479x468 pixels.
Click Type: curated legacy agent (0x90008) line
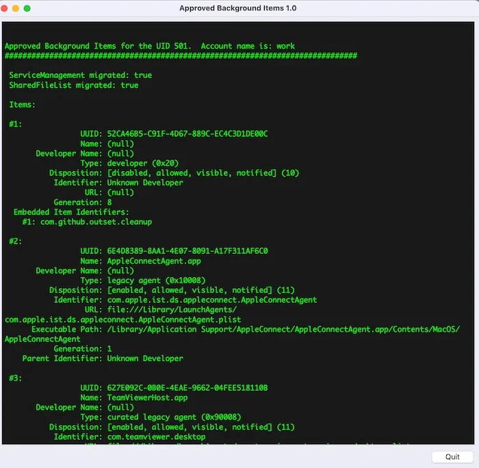[x=161, y=417]
